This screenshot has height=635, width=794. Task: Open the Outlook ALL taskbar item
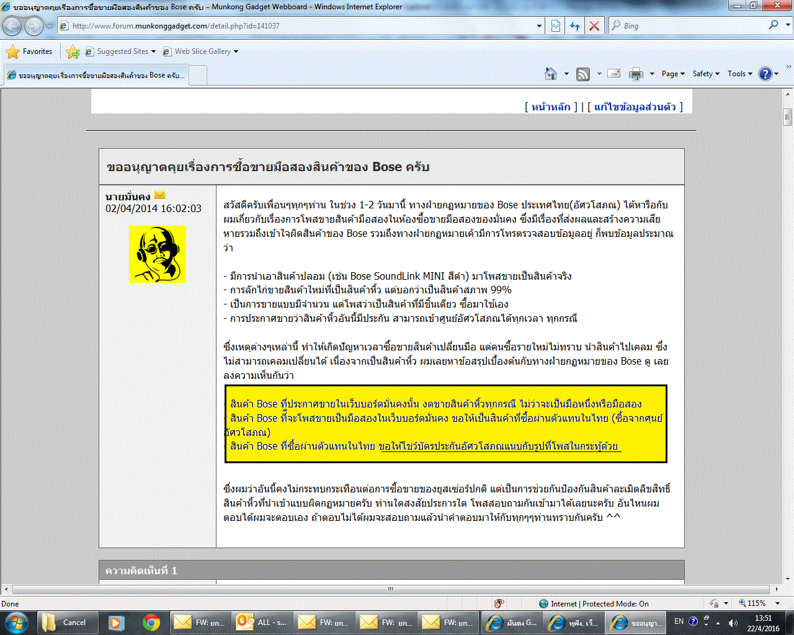(262, 622)
